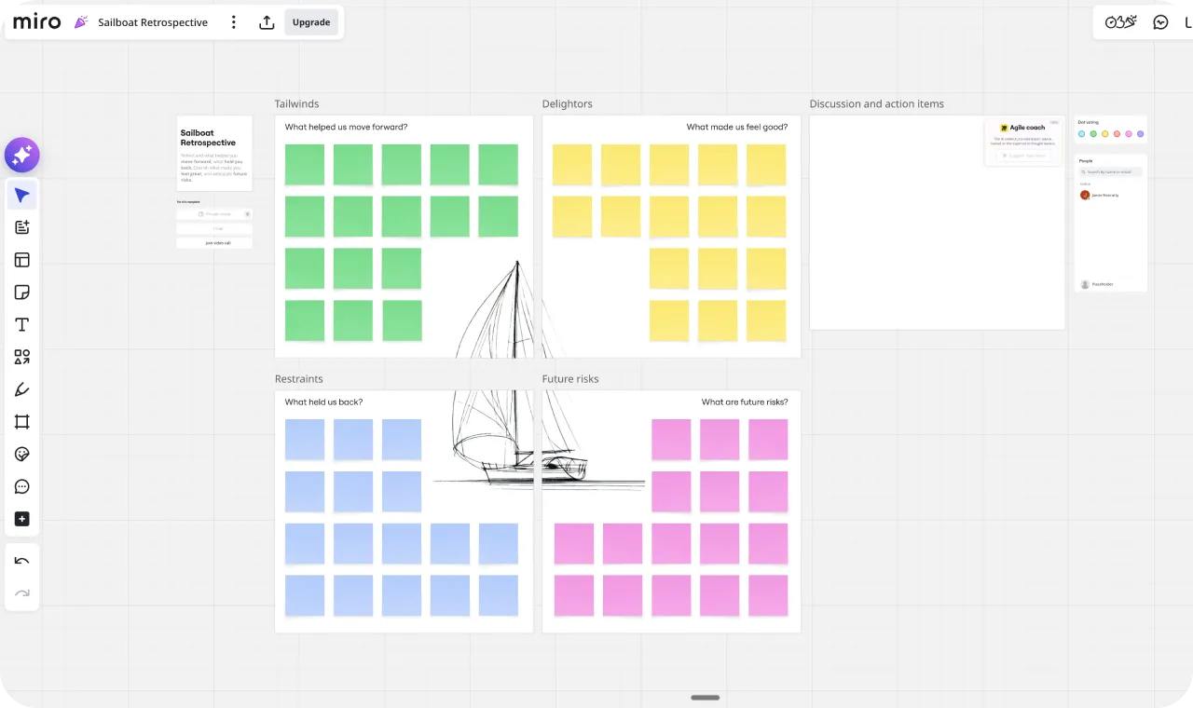Screen dimensions: 1193x708
Task: Open the board options three-dot menu
Action: pyautogui.click(x=234, y=22)
